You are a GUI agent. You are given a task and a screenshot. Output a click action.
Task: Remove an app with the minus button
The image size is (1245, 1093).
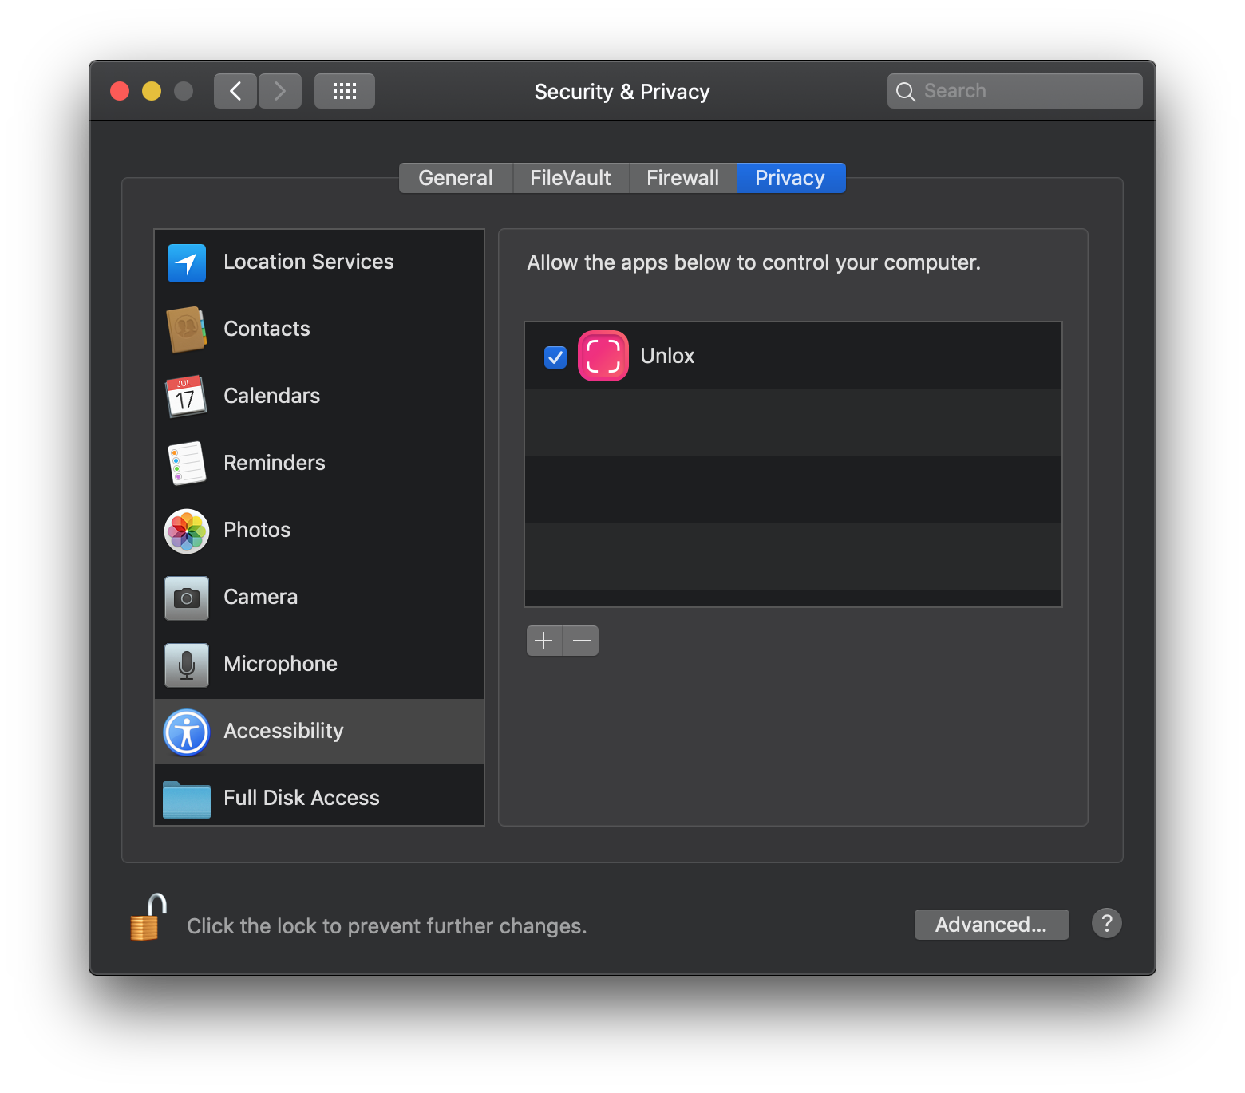581,641
